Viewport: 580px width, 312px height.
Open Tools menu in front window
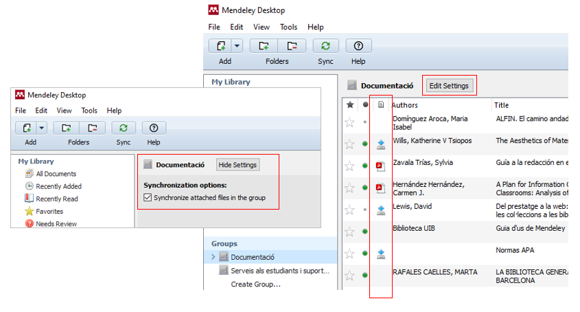coord(89,111)
